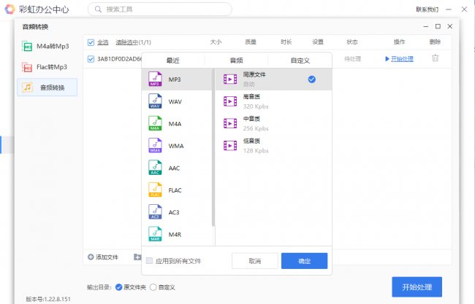Viewport: 475px width, 304px height.
Task: Switch to the 自定义 tab in format popup
Action: pos(300,61)
